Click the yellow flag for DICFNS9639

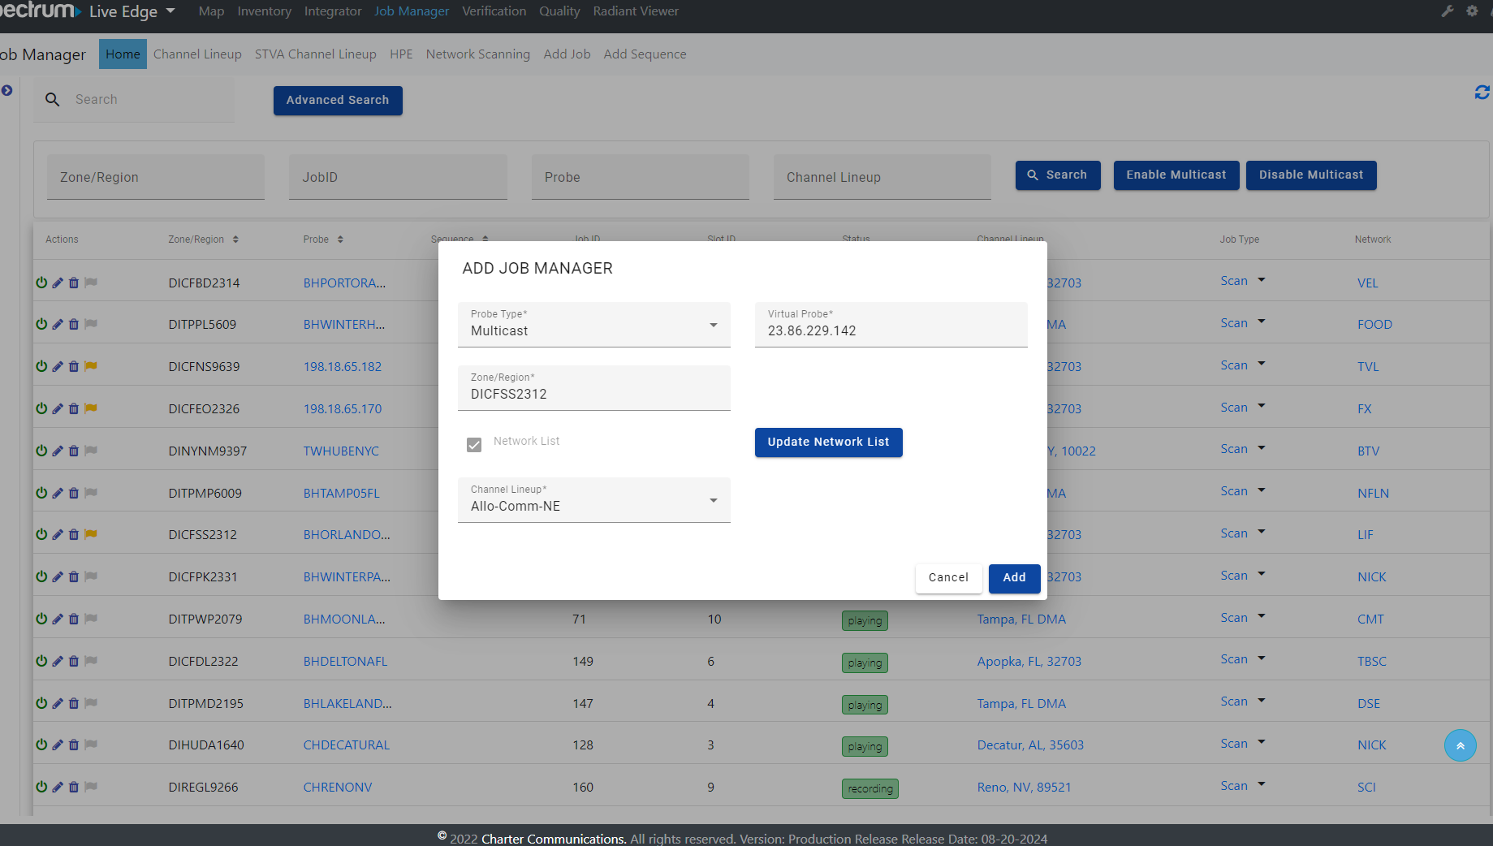coord(91,366)
